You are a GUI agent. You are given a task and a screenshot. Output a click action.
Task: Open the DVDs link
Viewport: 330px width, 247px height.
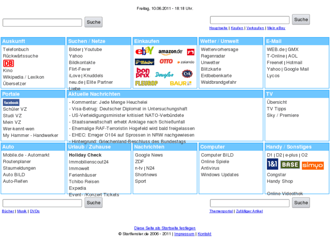pos(35,211)
